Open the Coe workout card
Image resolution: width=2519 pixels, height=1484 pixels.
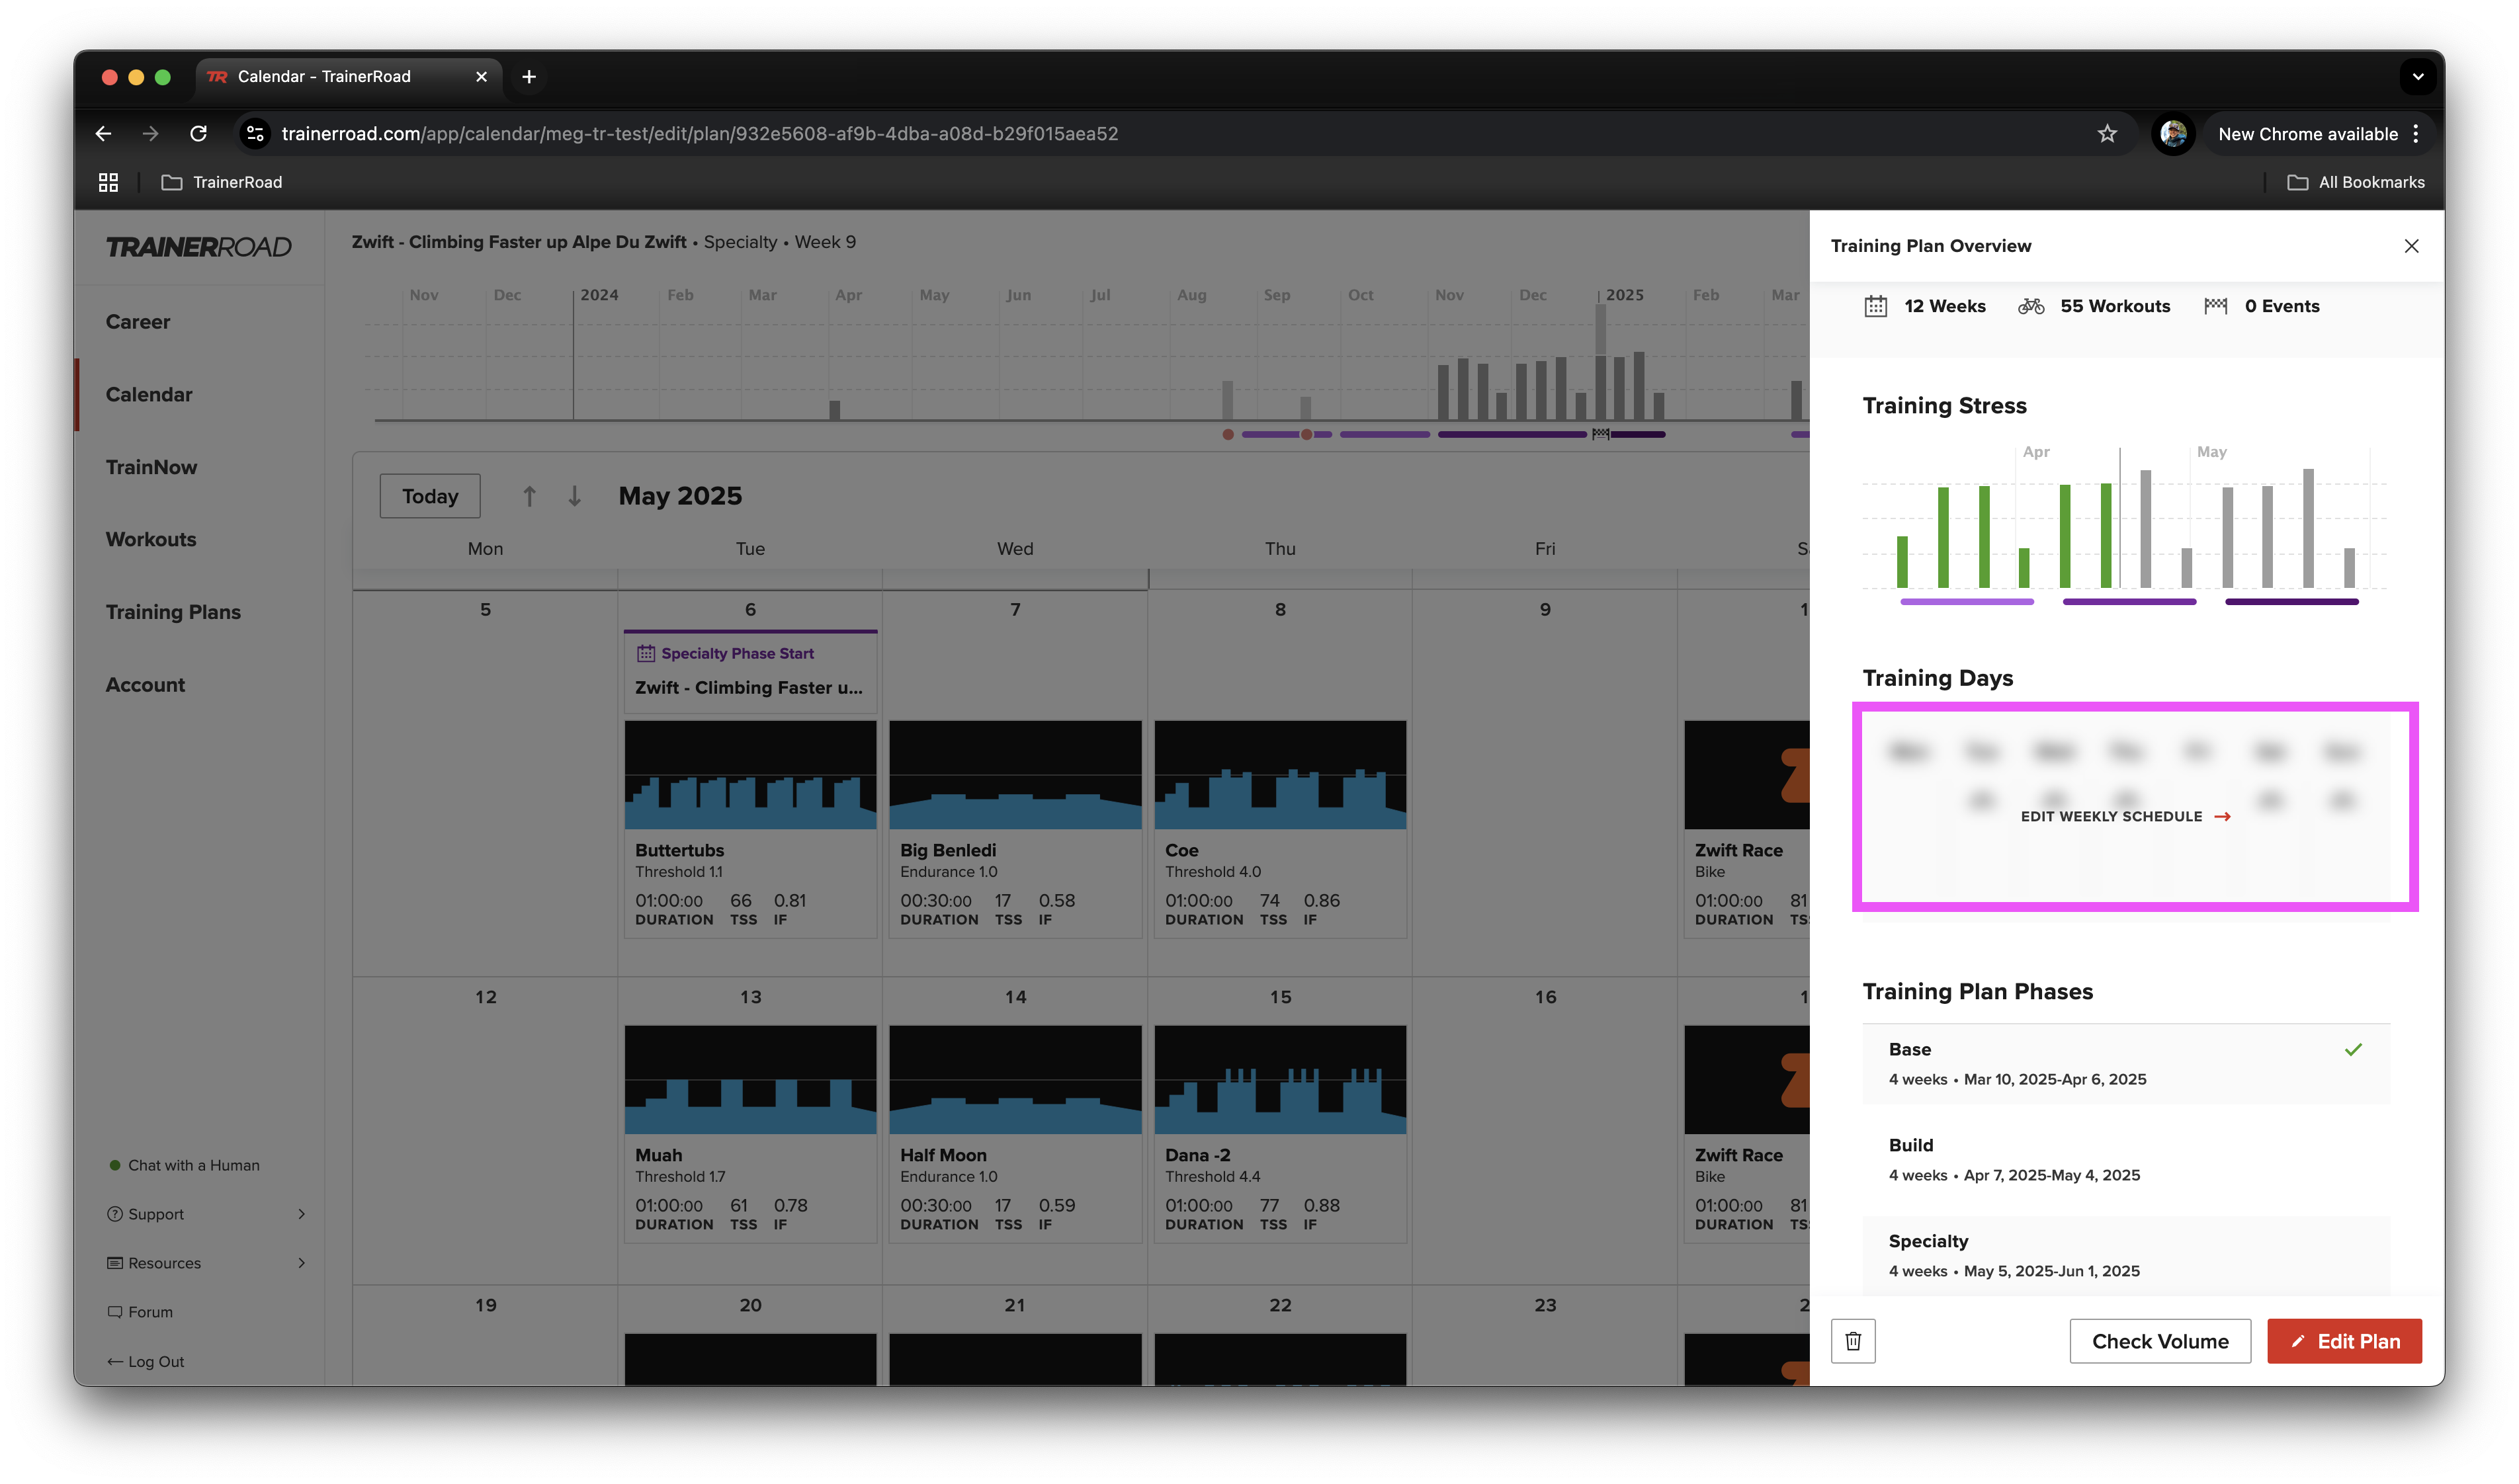tap(1280, 829)
